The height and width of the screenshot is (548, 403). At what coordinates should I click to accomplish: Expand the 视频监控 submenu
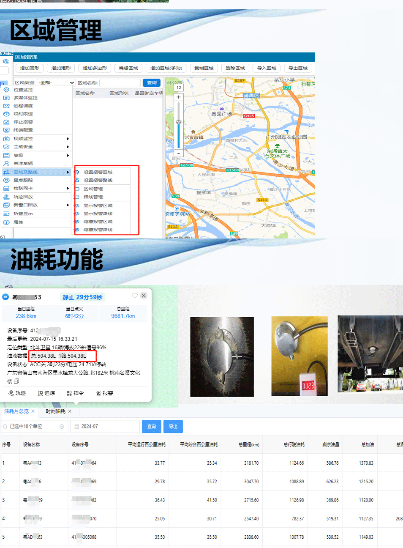(68, 139)
